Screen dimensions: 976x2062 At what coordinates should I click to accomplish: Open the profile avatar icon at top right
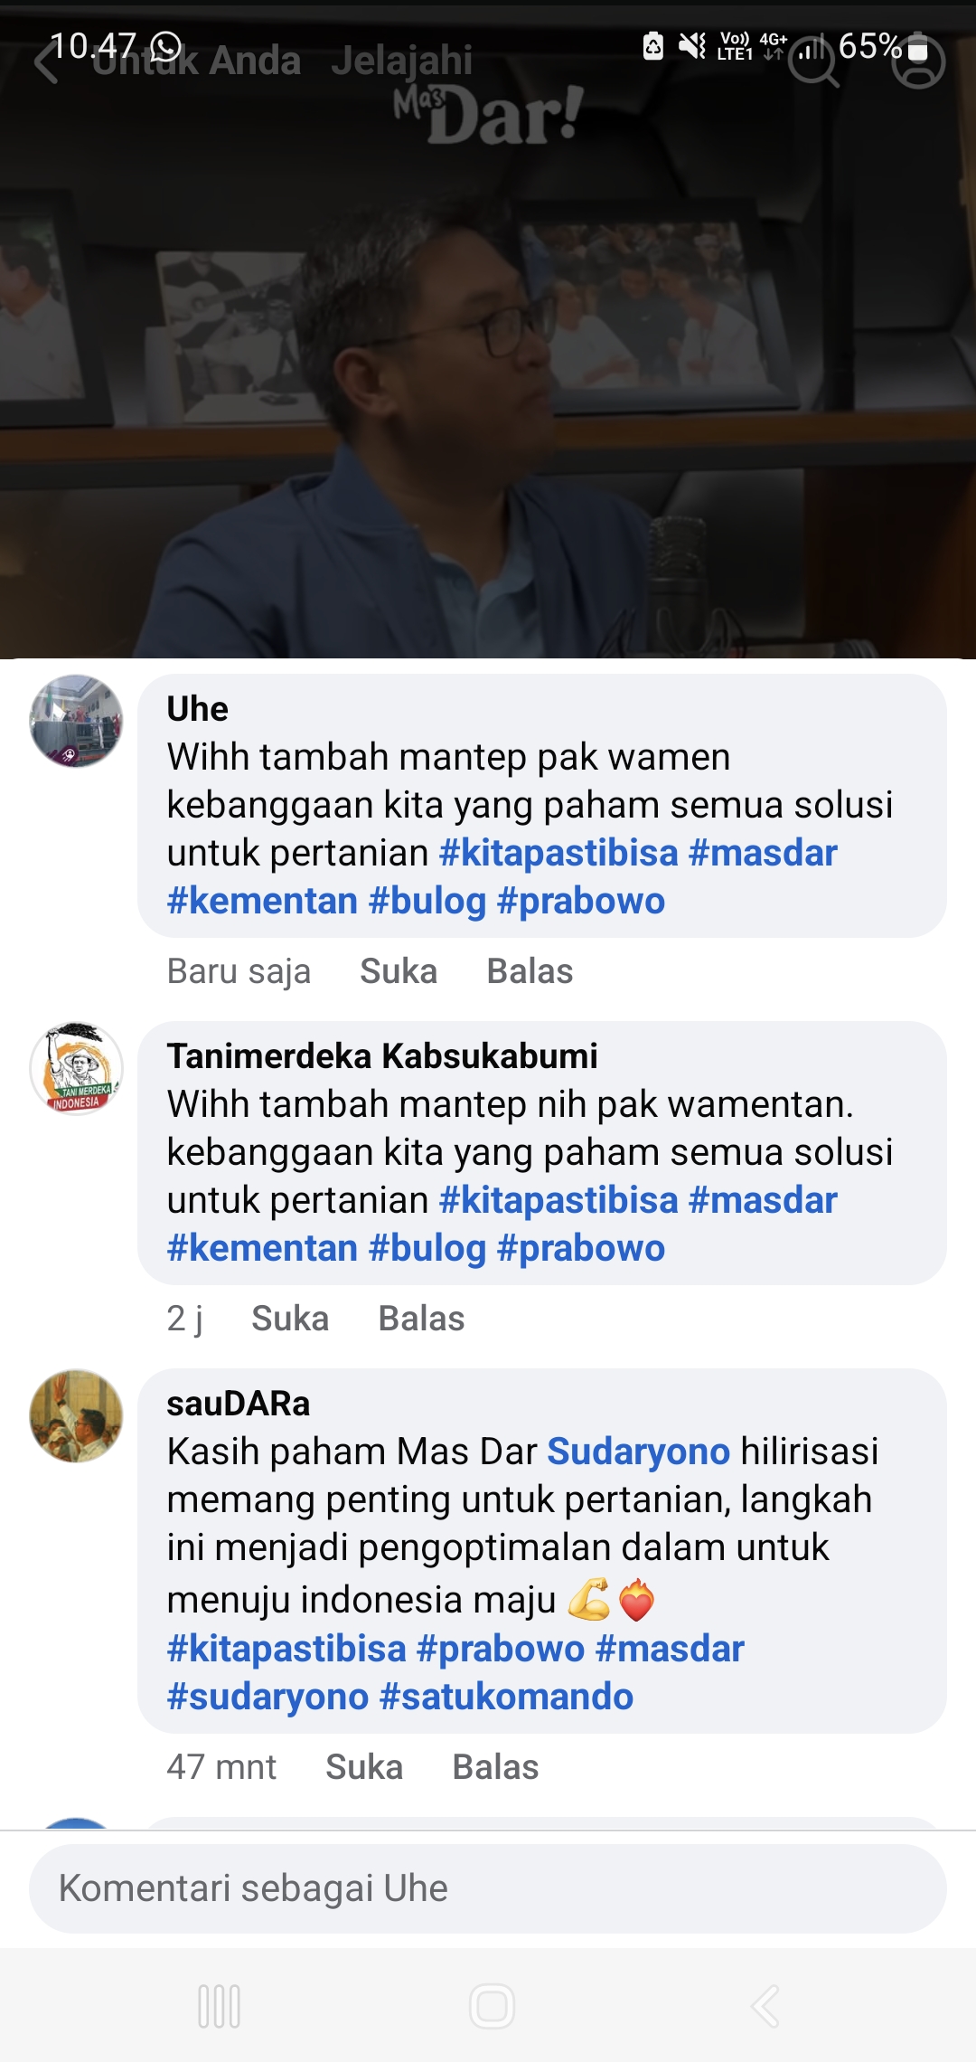point(918,61)
